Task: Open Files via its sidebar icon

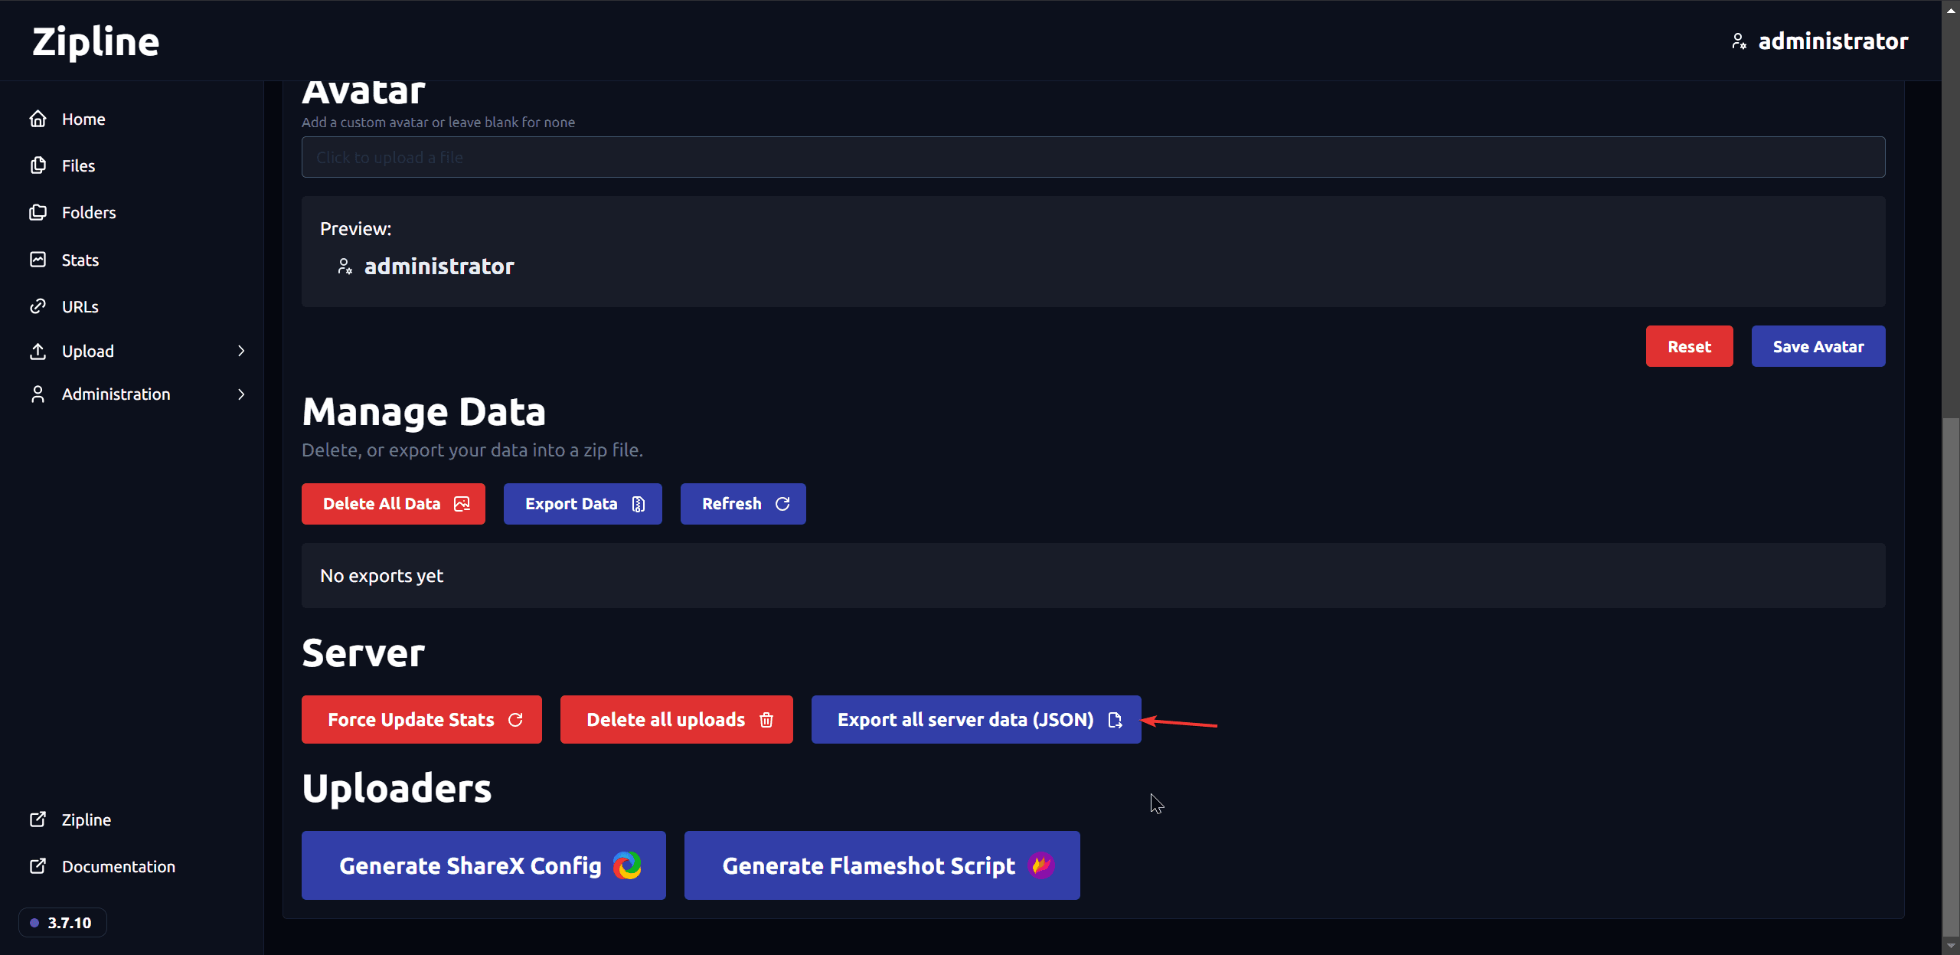Action: (x=39, y=165)
